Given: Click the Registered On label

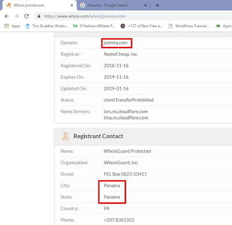Looking at the screenshot, I should tap(75, 66).
